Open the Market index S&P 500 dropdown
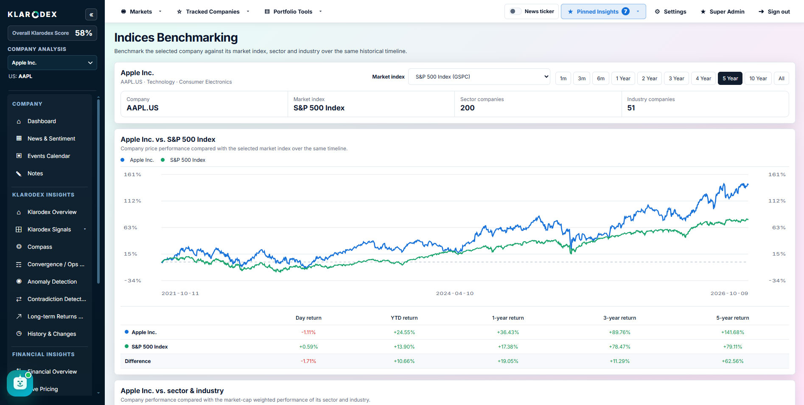Screen dimensions: 804x405 tap(479, 77)
